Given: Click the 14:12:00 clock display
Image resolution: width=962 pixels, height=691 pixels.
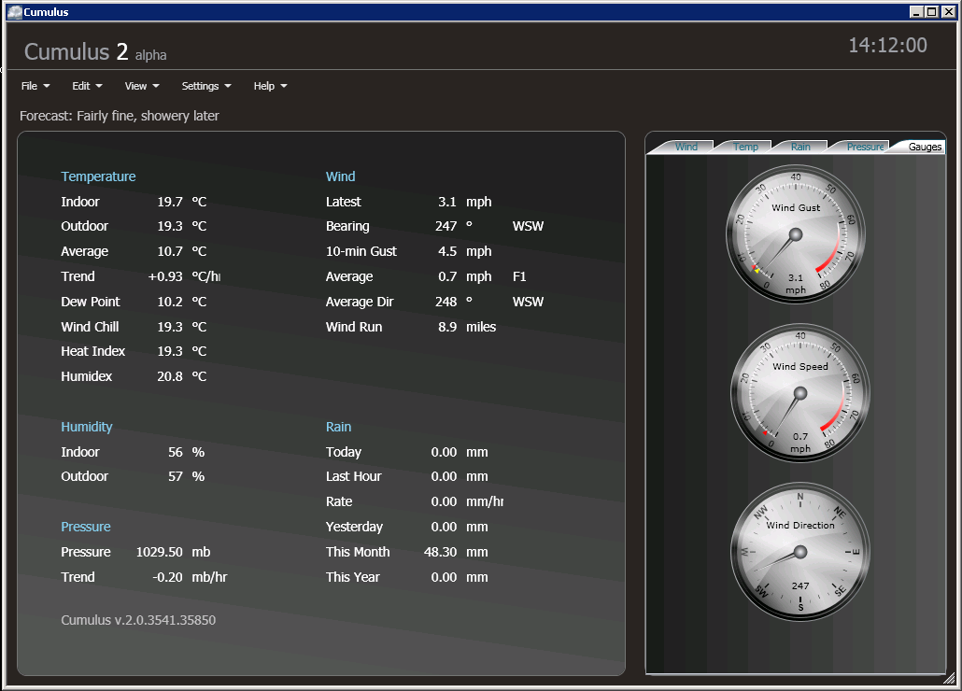Looking at the screenshot, I should (887, 46).
